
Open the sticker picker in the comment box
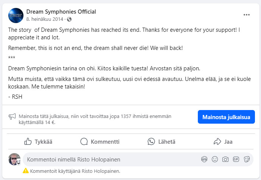click(x=247, y=160)
